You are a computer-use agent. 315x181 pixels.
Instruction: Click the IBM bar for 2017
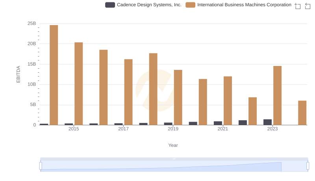(128, 92)
